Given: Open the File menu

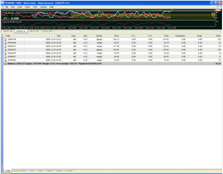Looking at the screenshot, I should click(6, 7).
